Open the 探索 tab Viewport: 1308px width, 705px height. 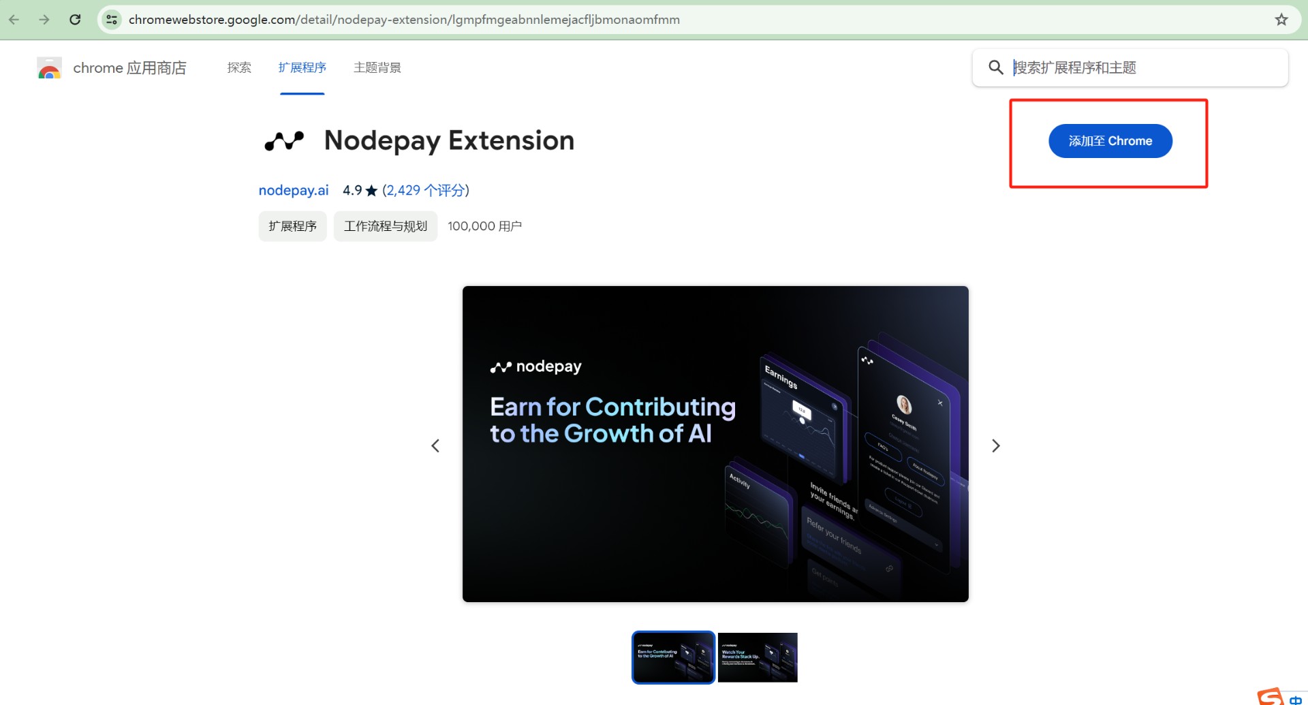[239, 67]
